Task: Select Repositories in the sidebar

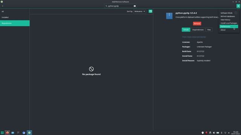Action: point(15,23)
